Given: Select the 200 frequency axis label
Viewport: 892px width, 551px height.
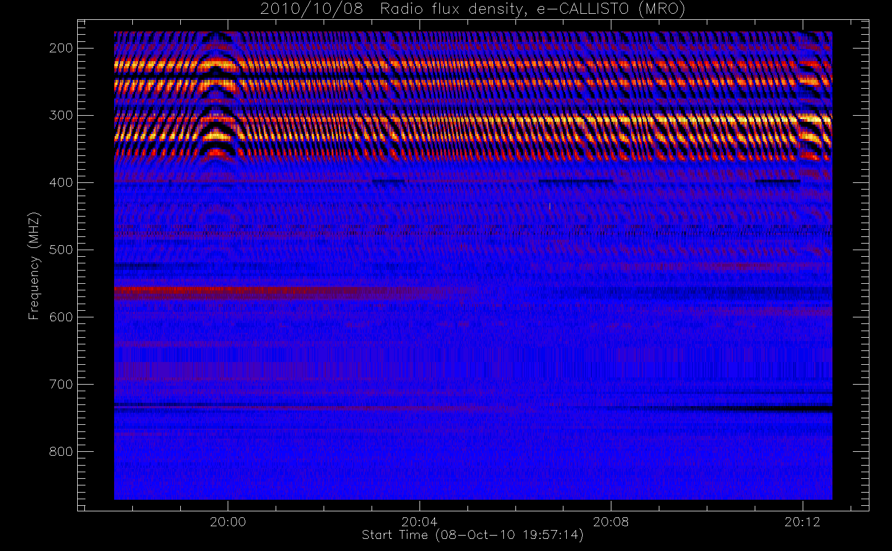Looking at the screenshot, I should click(x=61, y=48).
